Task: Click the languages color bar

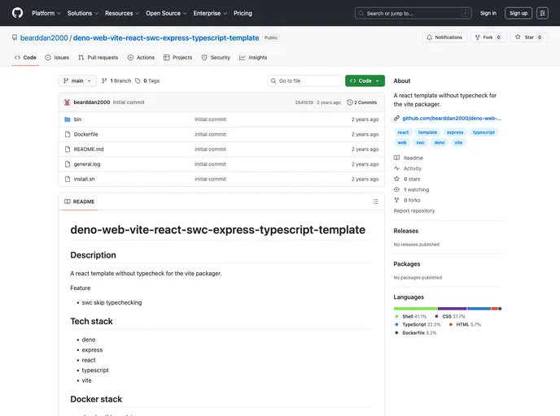Action: (x=447, y=309)
